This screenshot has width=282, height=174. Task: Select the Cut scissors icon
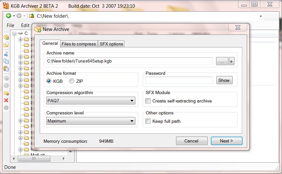(x=6, y=53)
